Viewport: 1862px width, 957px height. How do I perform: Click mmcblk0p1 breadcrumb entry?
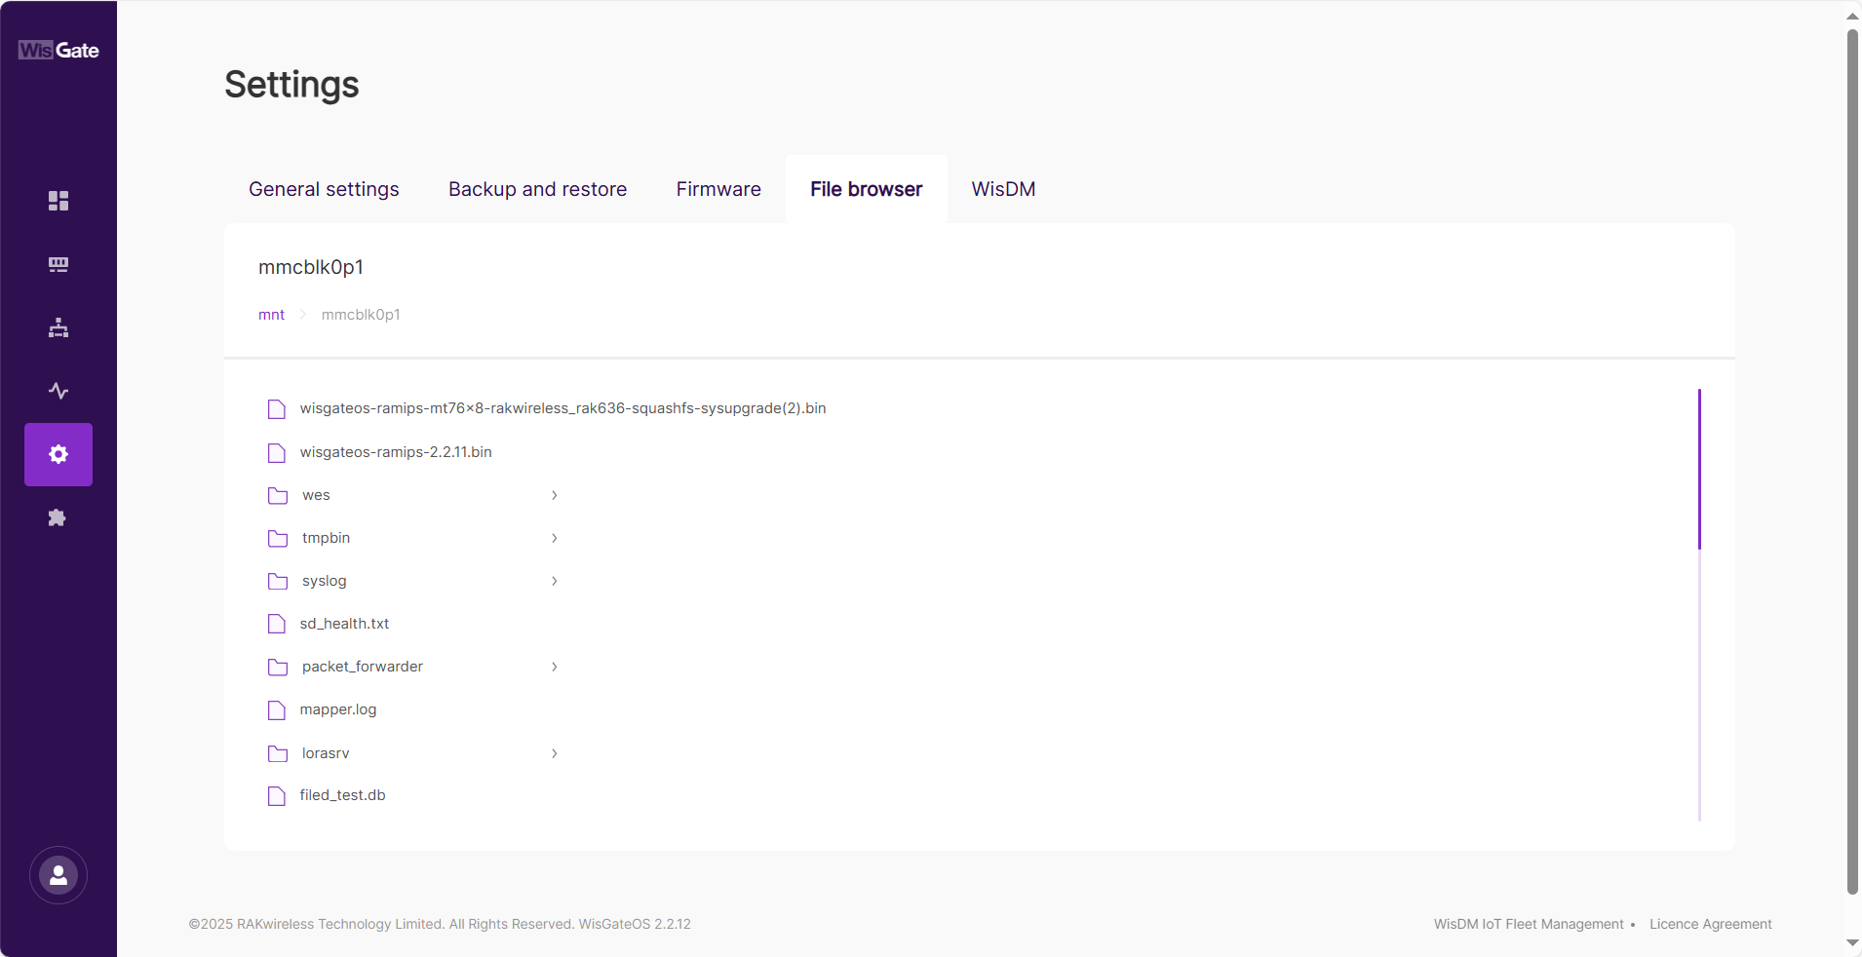coord(361,315)
